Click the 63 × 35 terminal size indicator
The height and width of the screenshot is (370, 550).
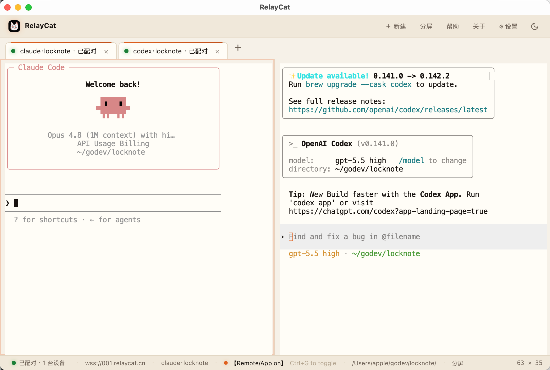[530, 363]
